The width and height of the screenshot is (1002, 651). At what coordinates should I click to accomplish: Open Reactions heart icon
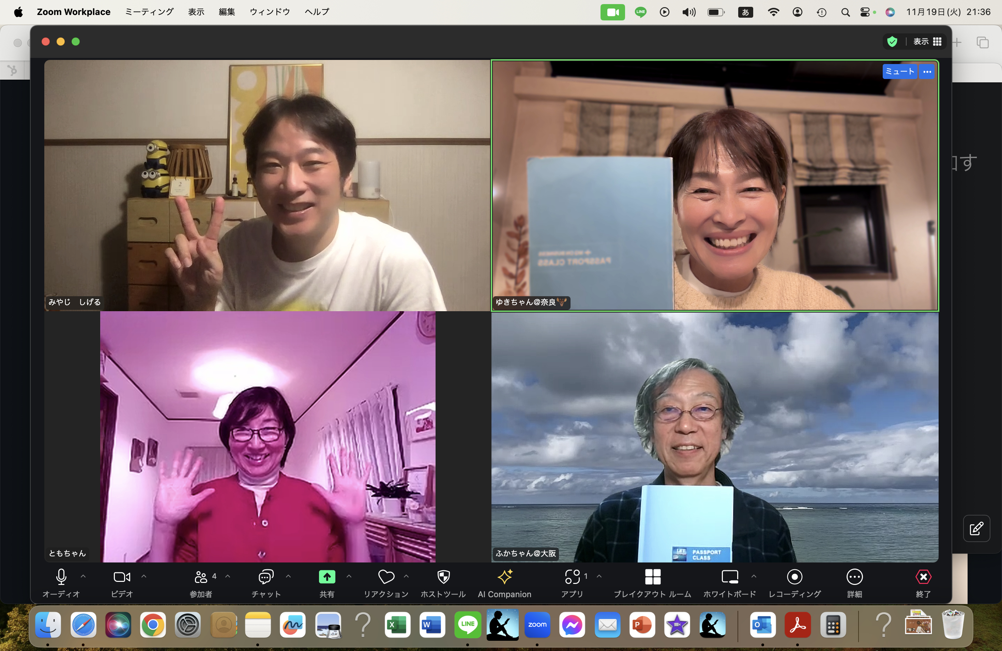(386, 577)
